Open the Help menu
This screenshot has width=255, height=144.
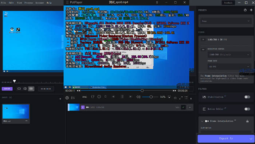point(49,3)
